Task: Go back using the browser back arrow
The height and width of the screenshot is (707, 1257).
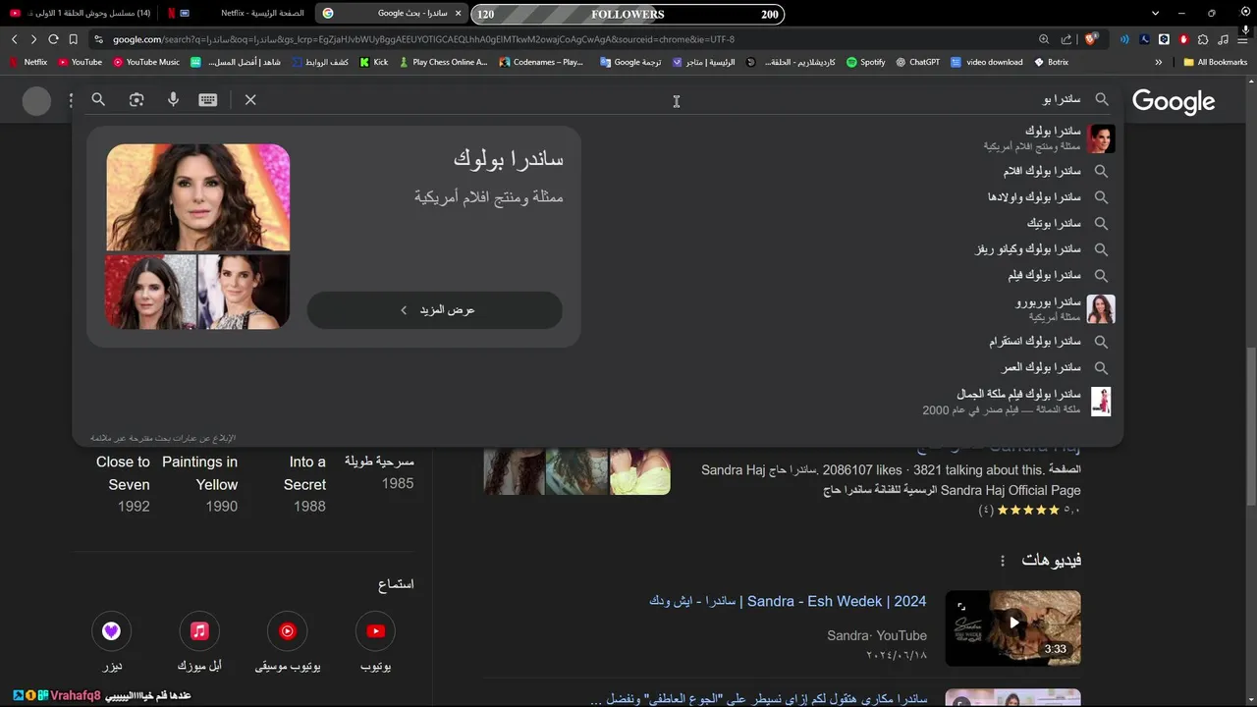Action: click(14, 39)
